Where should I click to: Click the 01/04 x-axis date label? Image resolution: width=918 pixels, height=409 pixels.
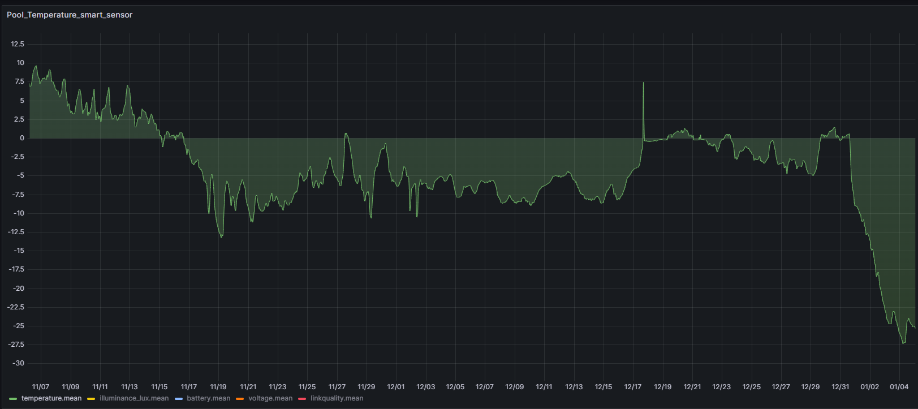pyautogui.click(x=899, y=387)
